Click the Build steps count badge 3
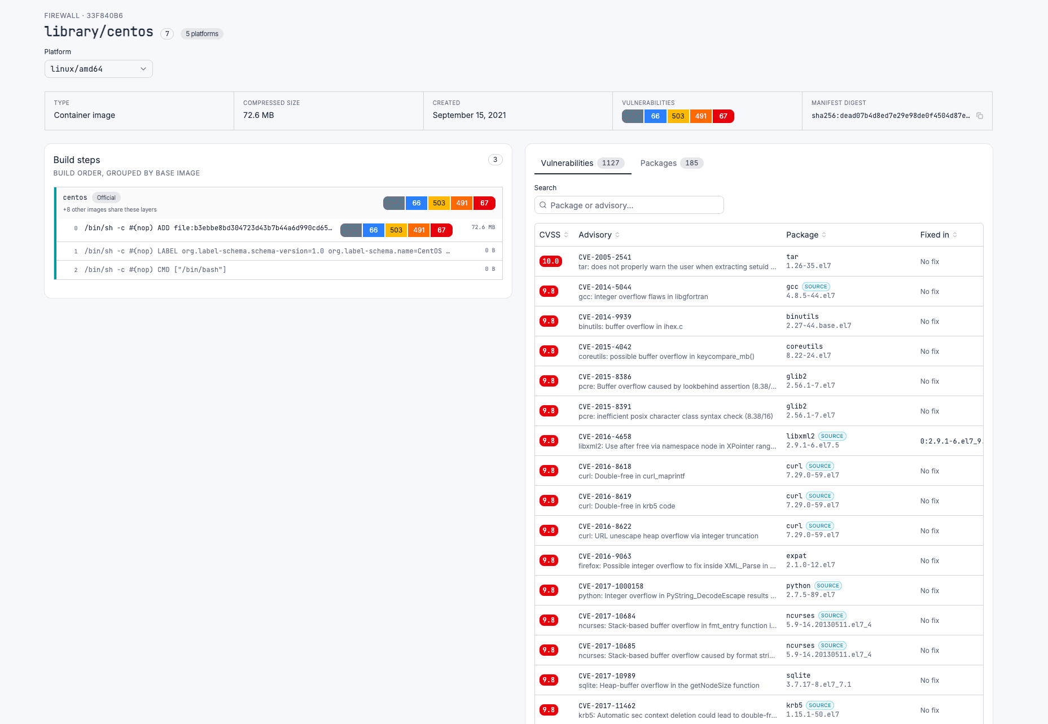1048x724 pixels. click(x=496, y=160)
